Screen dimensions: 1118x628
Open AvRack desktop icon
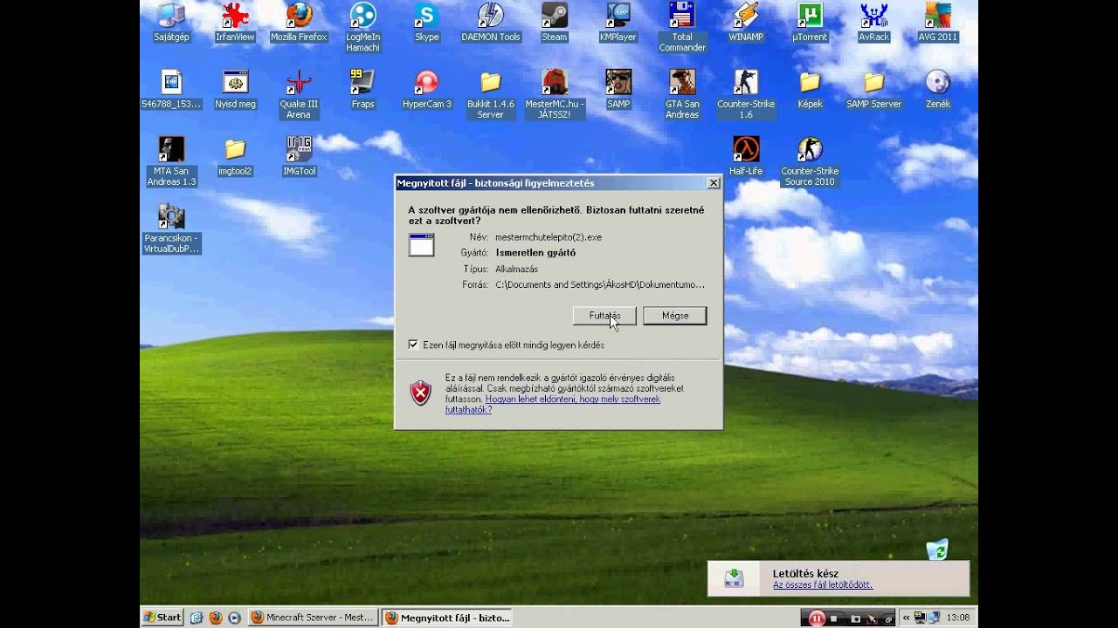(873, 22)
